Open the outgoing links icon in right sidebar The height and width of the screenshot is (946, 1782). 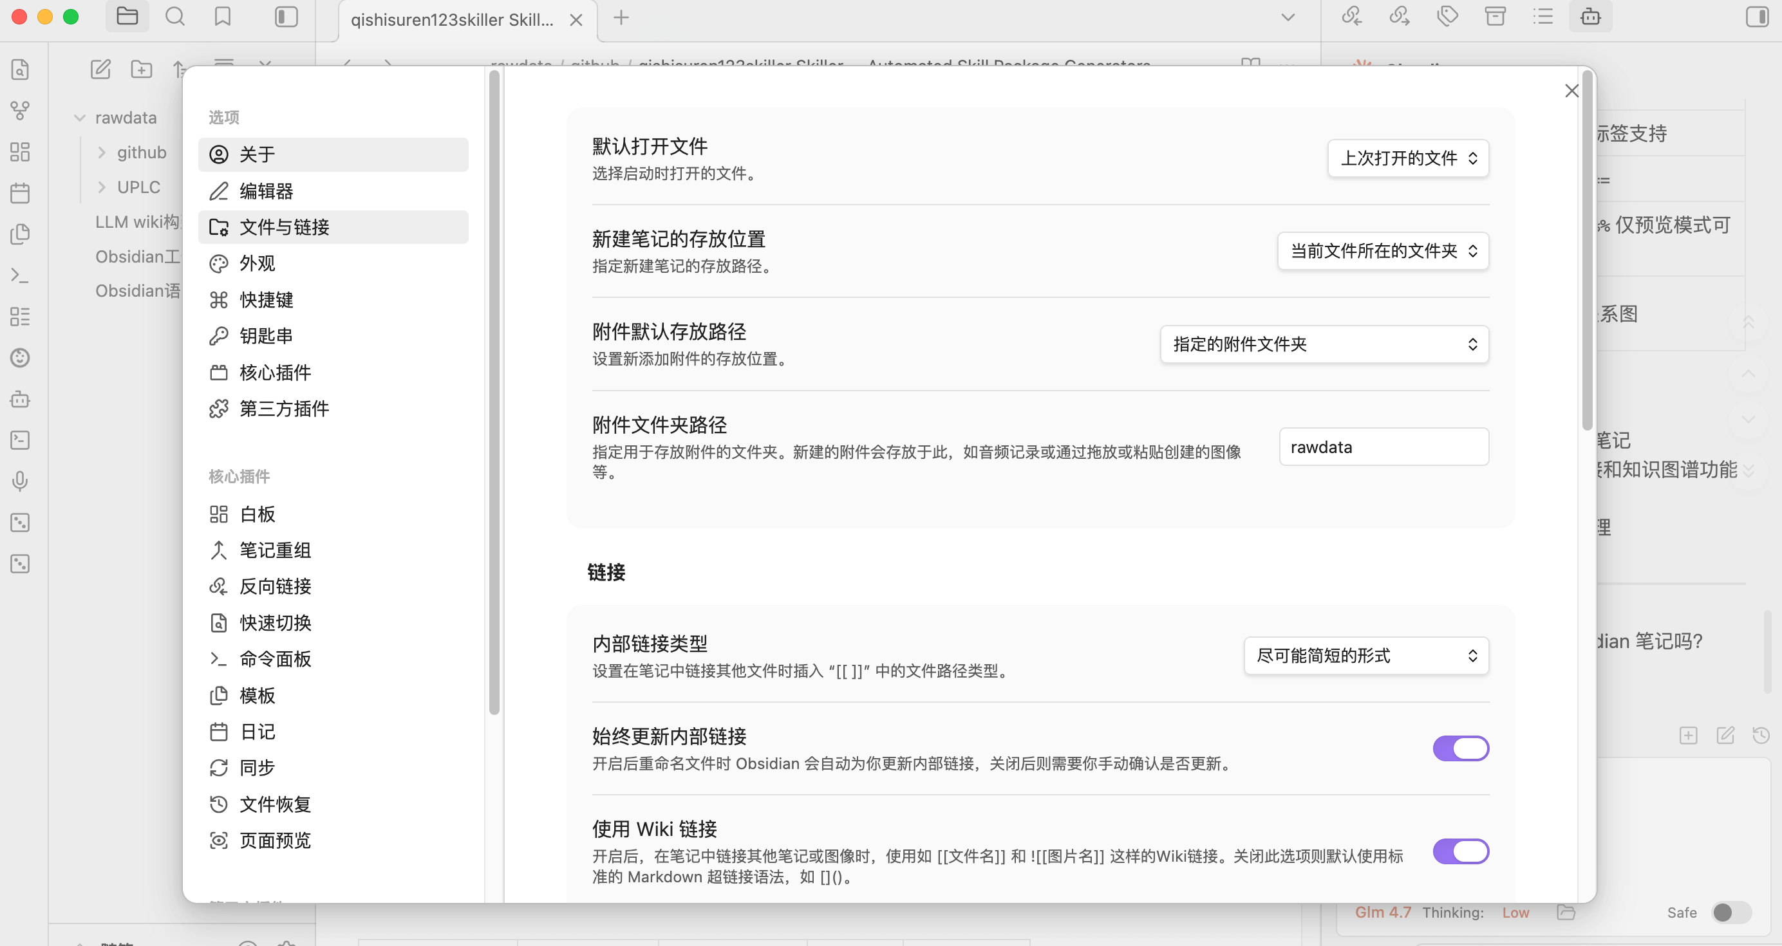[x=1400, y=17]
